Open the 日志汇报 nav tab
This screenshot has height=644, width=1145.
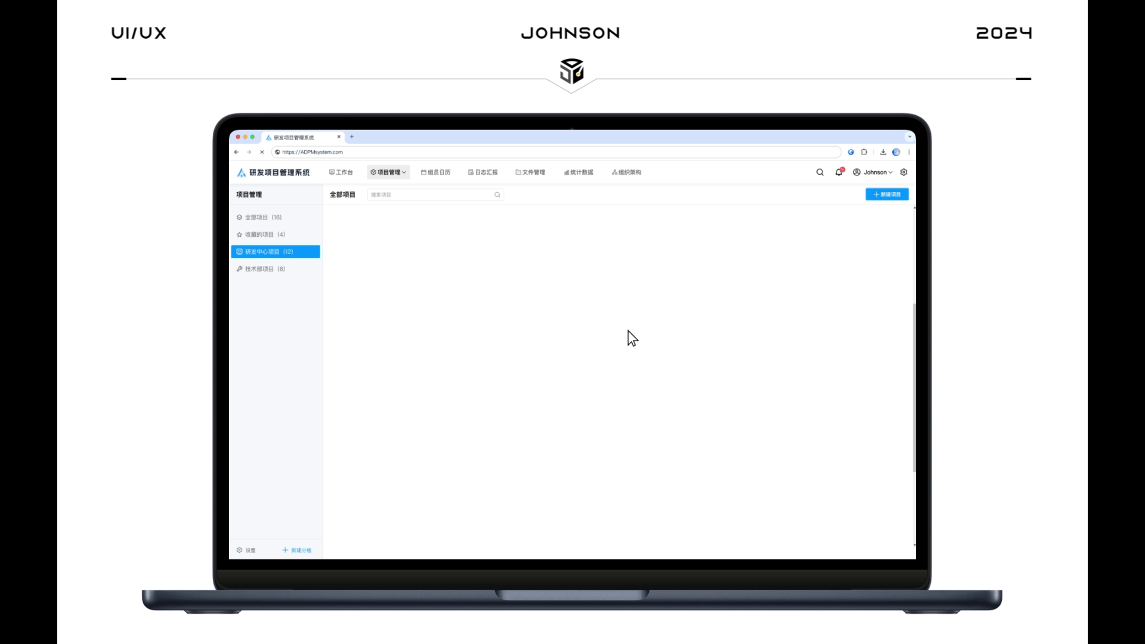point(483,172)
